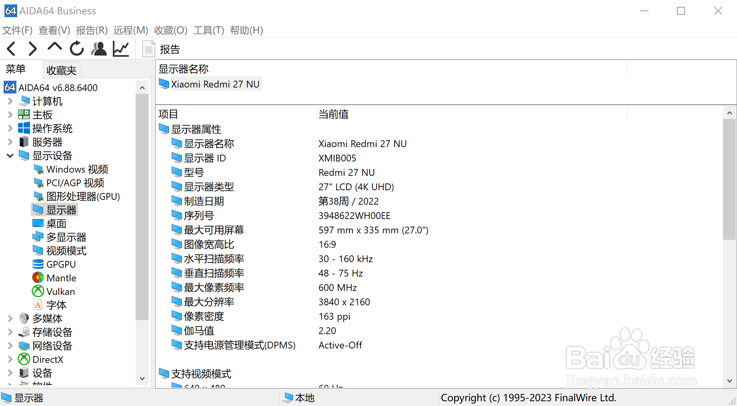Open the 报告(R) menu
This screenshot has height=406, width=737.
(92, 30)
